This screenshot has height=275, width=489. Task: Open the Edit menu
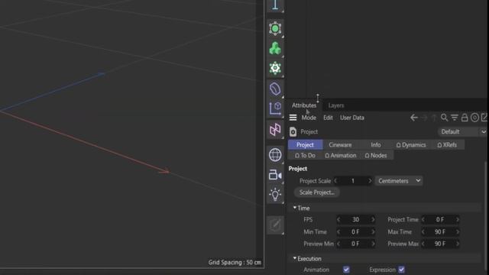(x=328, y=118)
